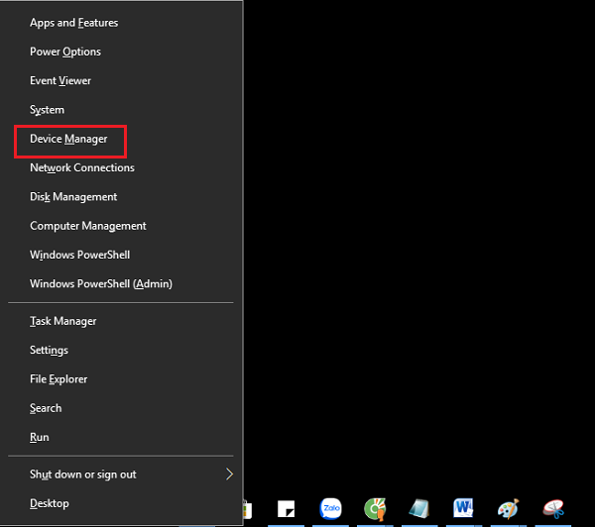The width and height of the screenshot is (595, 527).
Task: Open the Snipping Tool taskbar icon
Action: (554, 510)
